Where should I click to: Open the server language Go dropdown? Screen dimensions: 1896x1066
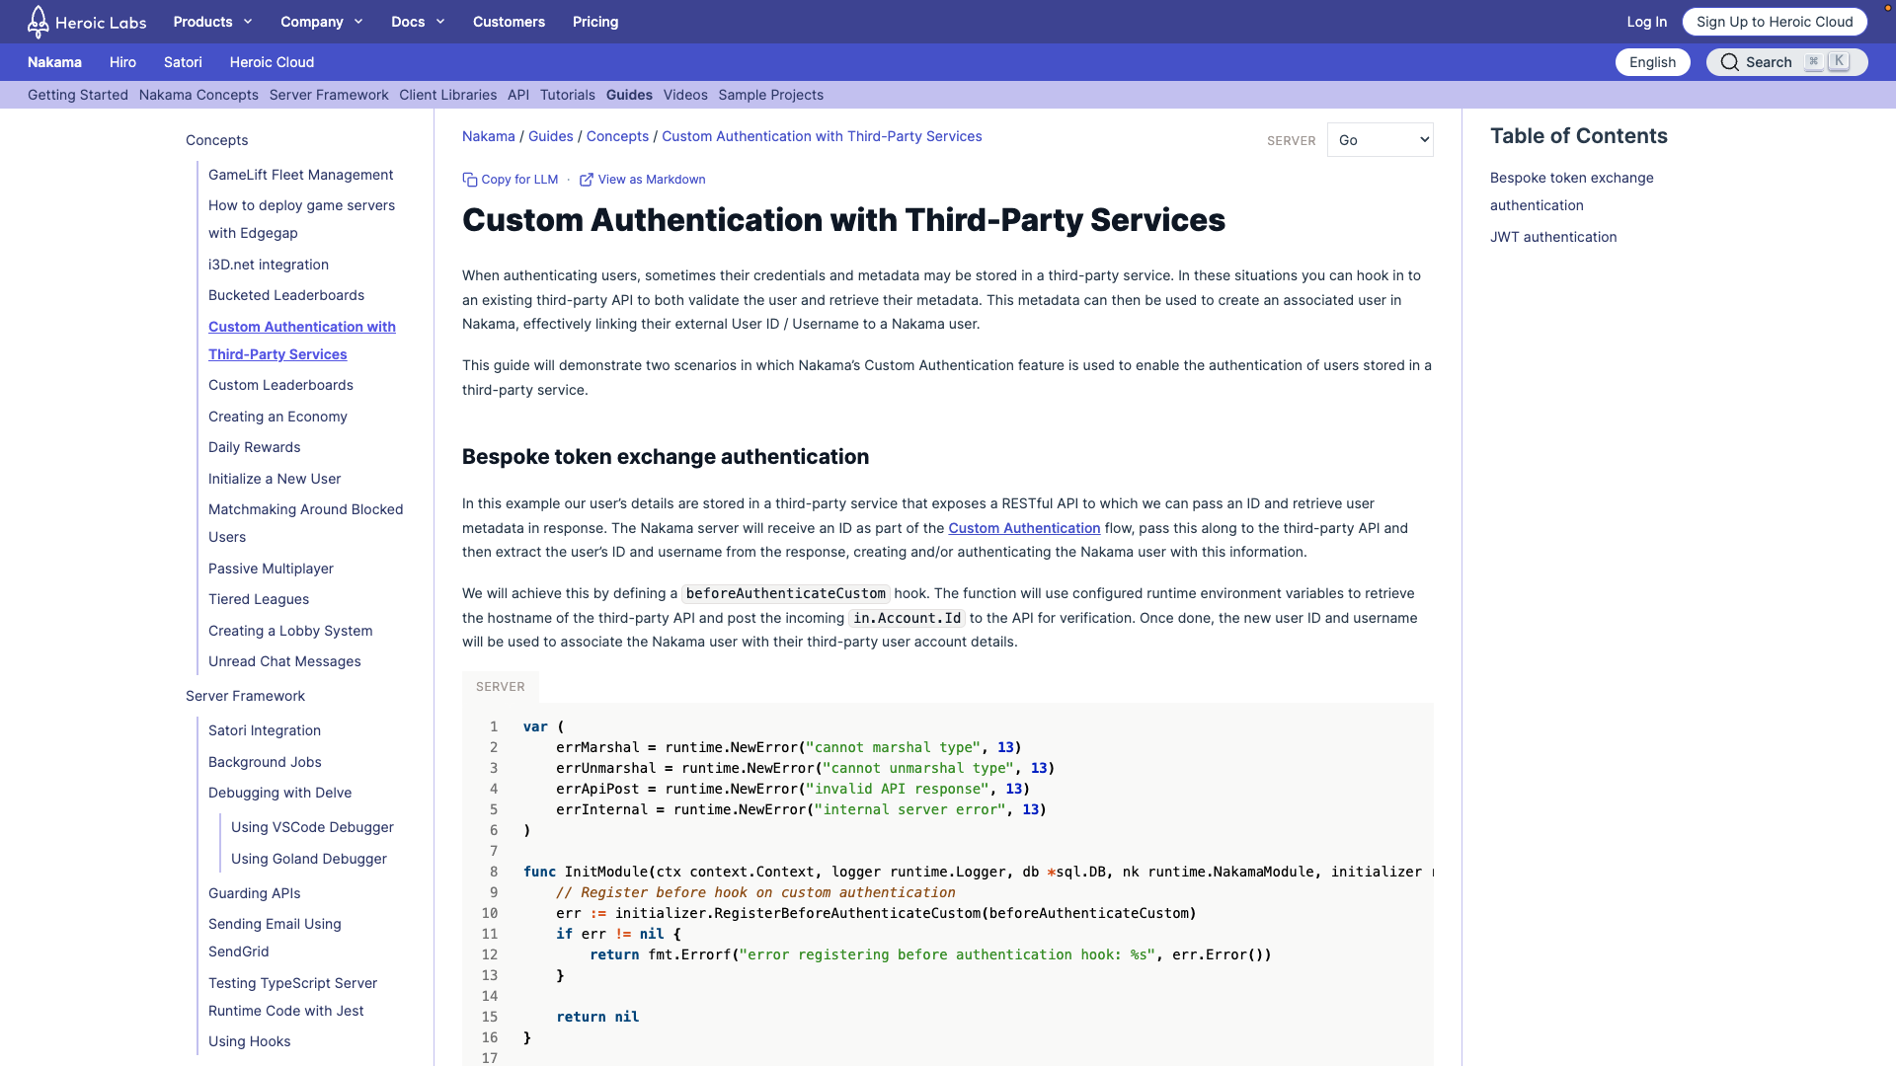click(x=1381, y=140)
